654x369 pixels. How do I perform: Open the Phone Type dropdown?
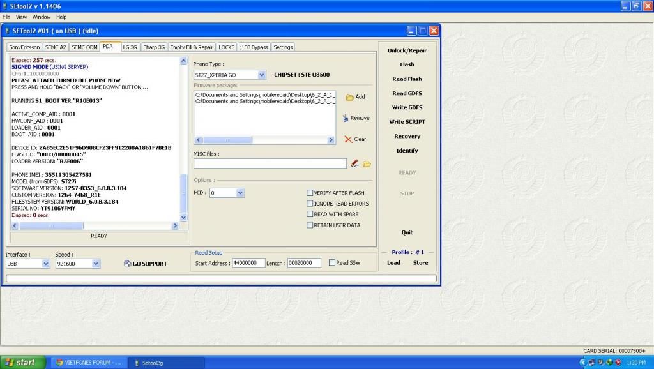[261, 75]
